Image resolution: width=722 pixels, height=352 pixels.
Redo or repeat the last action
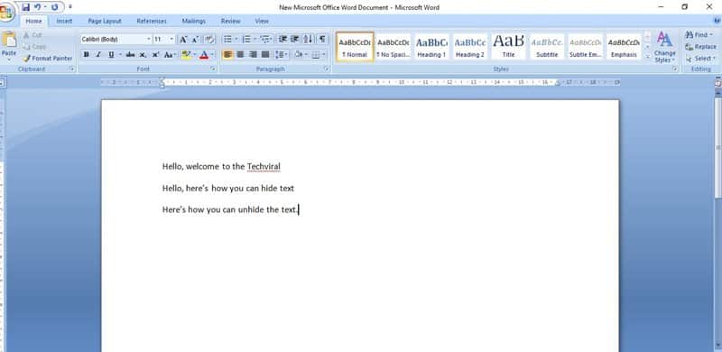click(x=55, y=7)
